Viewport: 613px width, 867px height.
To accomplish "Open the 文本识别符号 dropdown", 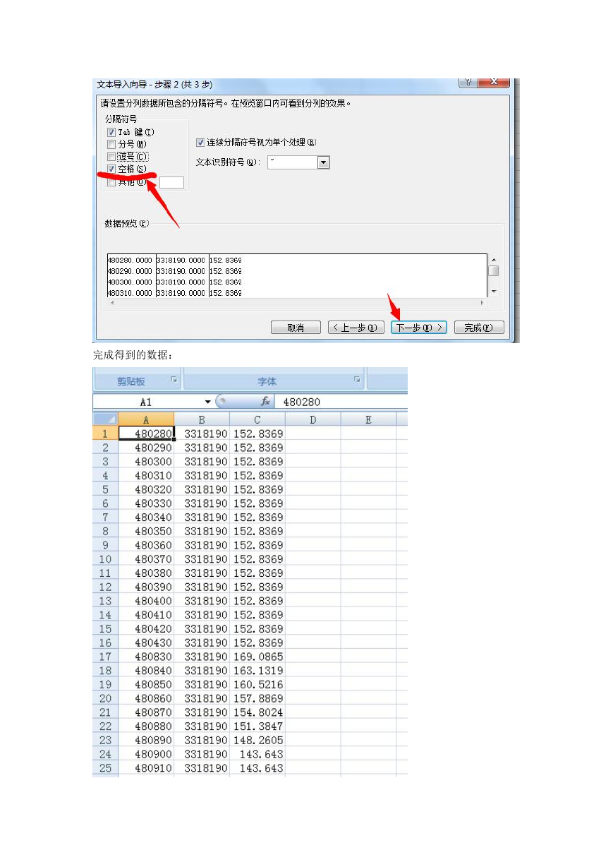I will (324, 162).
